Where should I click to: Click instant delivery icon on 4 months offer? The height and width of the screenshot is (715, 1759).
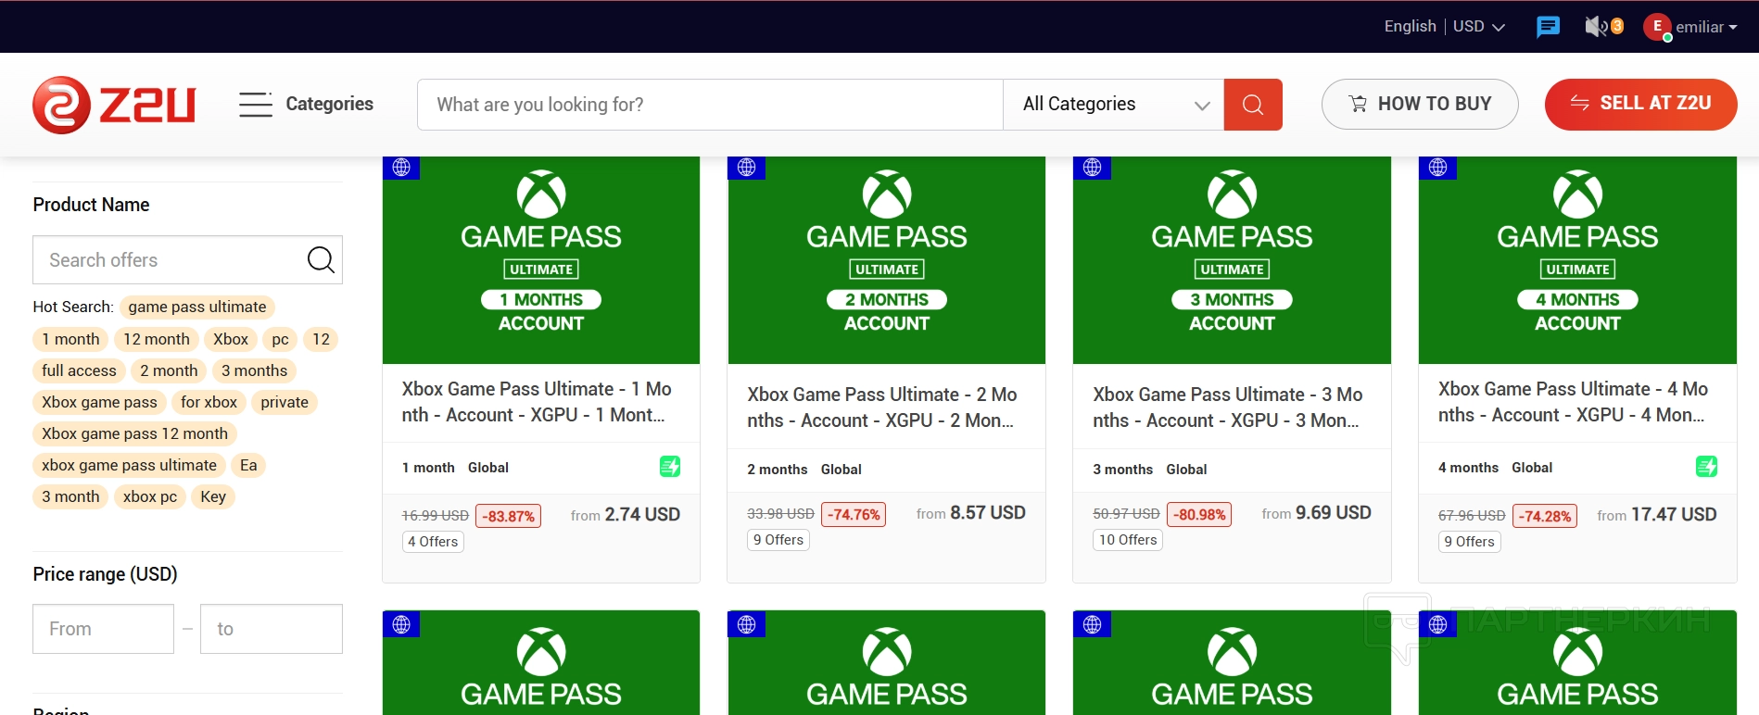coord(1705,467)
